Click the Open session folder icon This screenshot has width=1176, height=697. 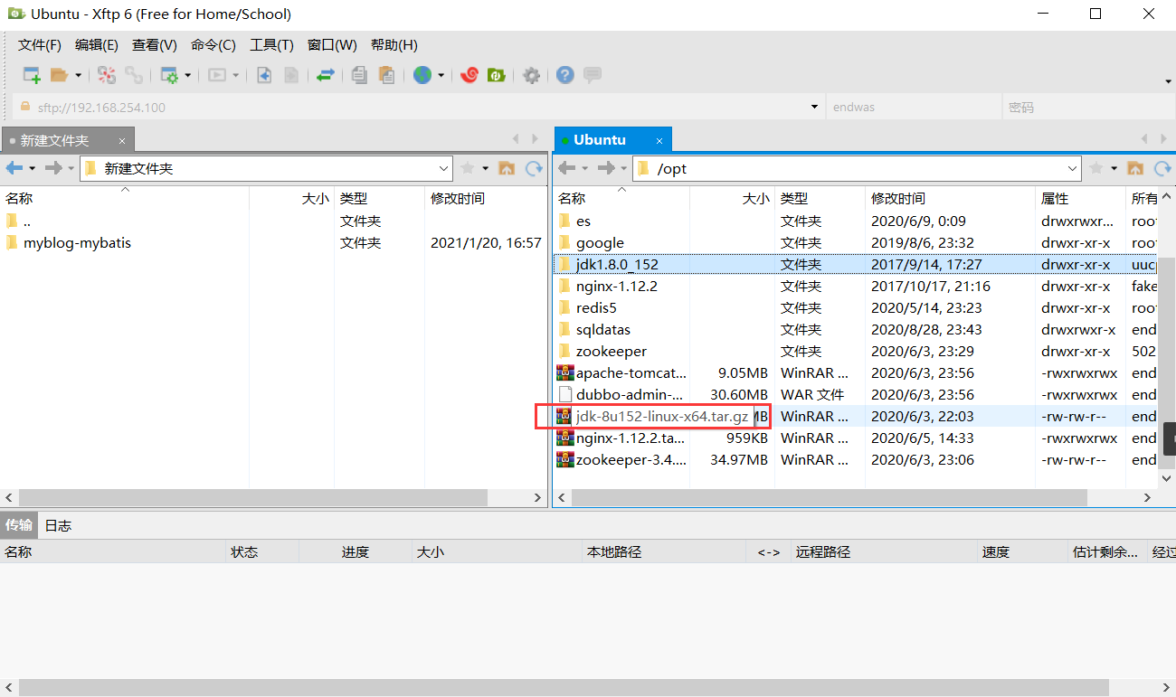59,75
